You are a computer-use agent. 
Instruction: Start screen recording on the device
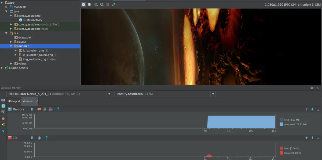click(x=3, y=106)
